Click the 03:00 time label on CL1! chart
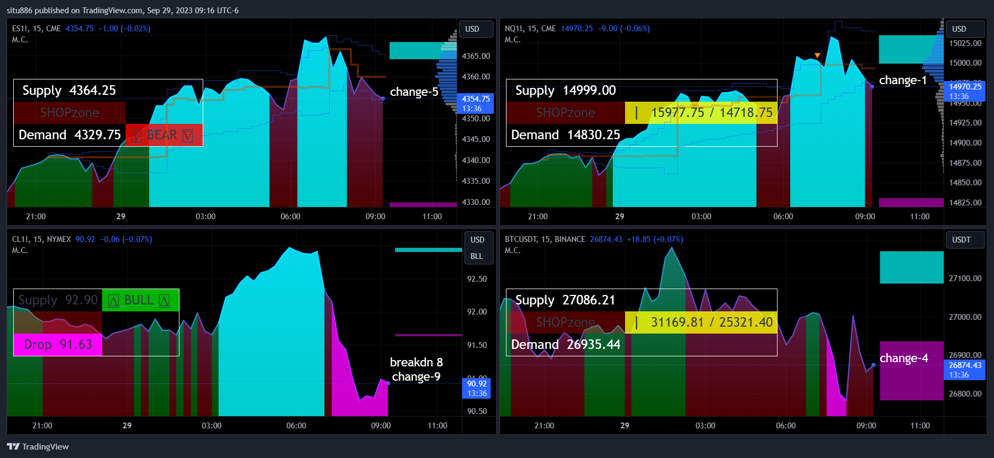This screenshot has height=458, width=994. pyautogui.click(x=211, y=426)
